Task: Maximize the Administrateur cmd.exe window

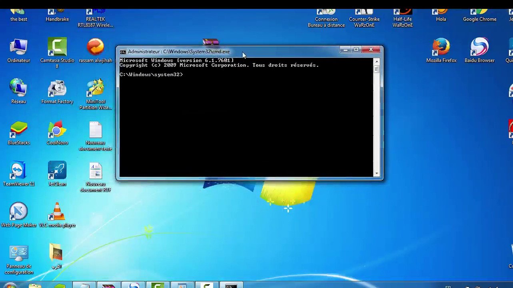Action: (356, 50)
